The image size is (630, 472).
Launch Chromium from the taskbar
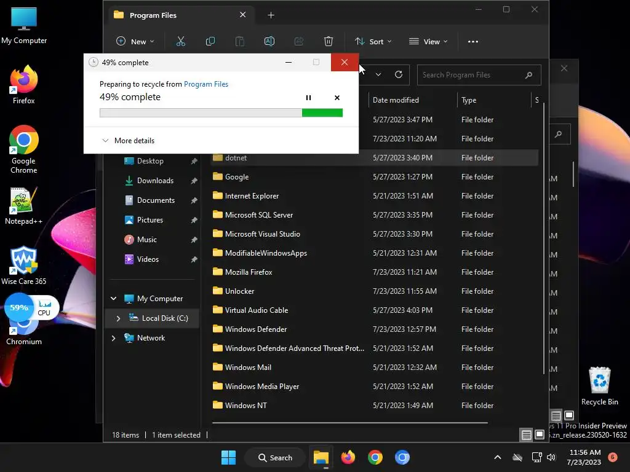tap(402, 457)
